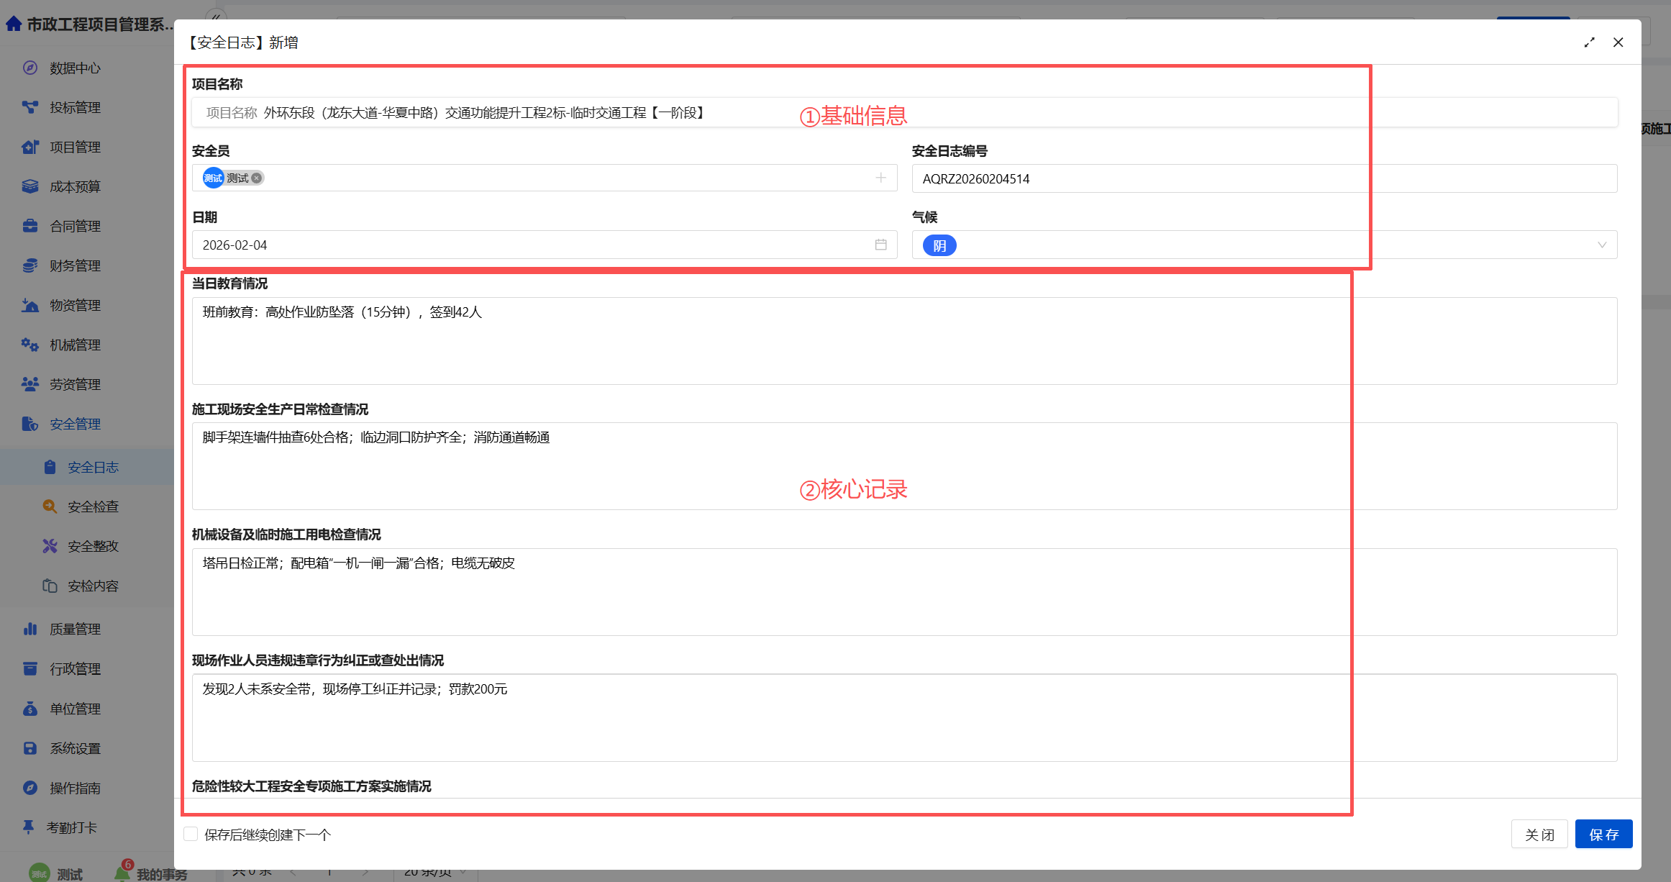Click the 关闭 button
Viewport: 1671px width, 882px height.
coord(1539,834)
